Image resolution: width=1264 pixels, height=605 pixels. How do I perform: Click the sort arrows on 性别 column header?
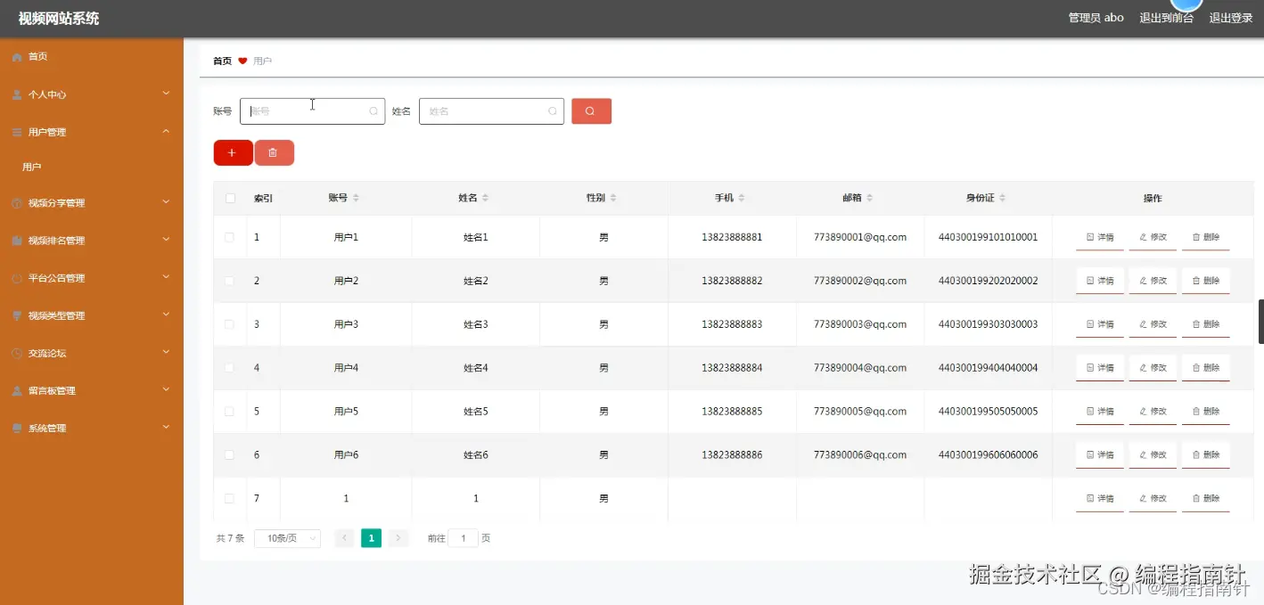pos(613,198)
